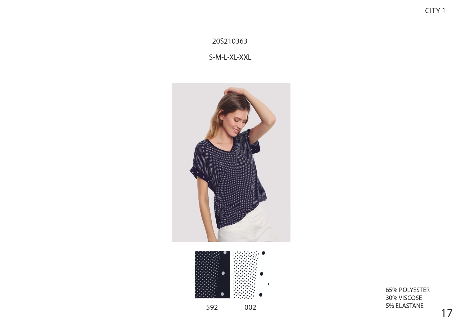
Task: Click the "592" color code label
Action: click(212, 307)
